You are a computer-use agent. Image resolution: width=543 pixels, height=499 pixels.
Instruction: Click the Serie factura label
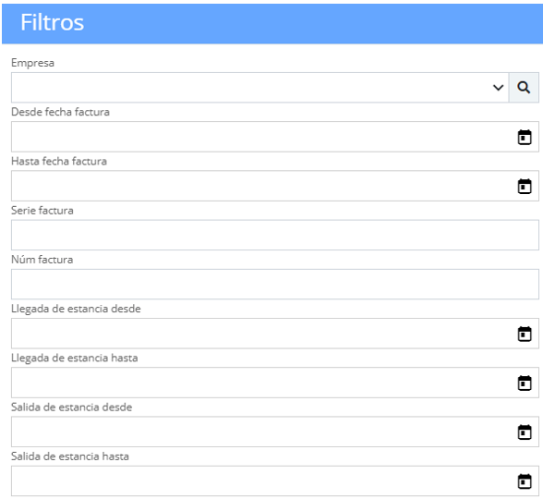(42, 211)
